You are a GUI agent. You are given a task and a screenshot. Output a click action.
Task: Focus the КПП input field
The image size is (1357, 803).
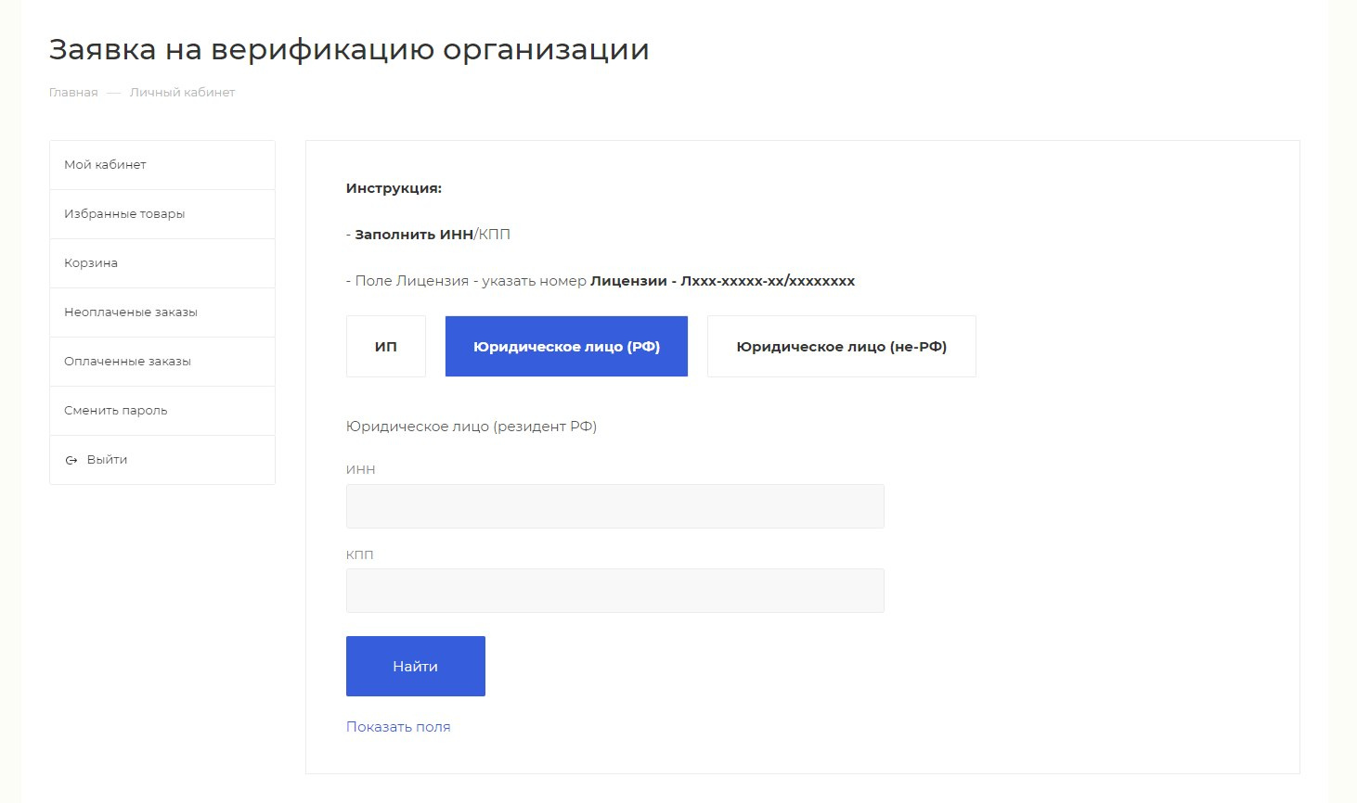(x=615, y=591)
